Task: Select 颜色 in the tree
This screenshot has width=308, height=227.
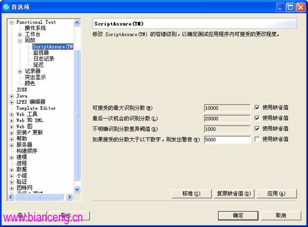Action: pos(30,84)
